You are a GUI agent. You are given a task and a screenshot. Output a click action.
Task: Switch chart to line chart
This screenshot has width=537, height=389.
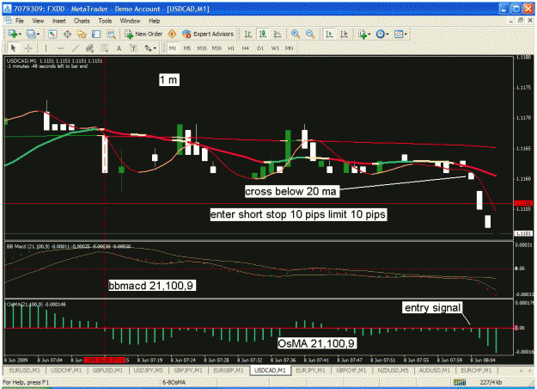[278, 34]
